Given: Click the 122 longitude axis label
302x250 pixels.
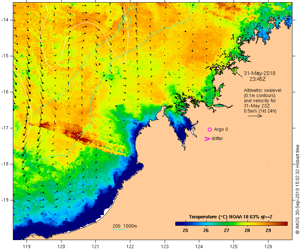Looking at the screenshot, I should pyautogui.click(x=130, y=247).
